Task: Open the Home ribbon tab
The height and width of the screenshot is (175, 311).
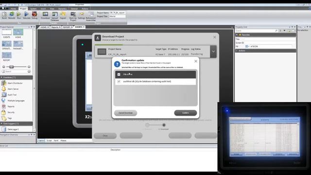Action: pyautogui.click(x=13, y=9)
